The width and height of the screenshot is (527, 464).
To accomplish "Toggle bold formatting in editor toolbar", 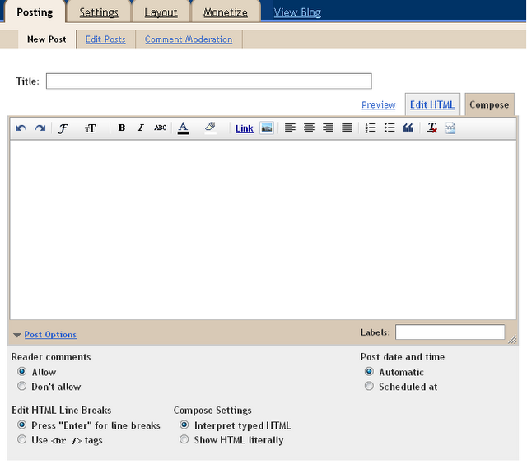I will pyautogui.click(x=122, y=128).
